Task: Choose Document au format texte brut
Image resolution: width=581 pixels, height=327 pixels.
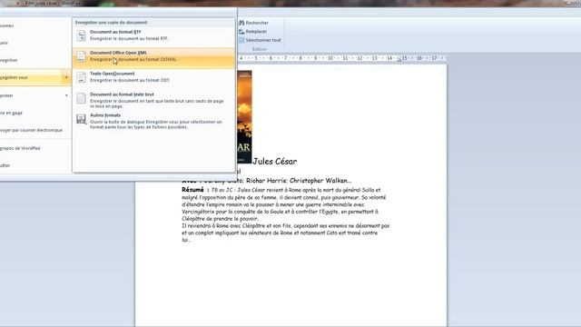Action: pos(153,100)
